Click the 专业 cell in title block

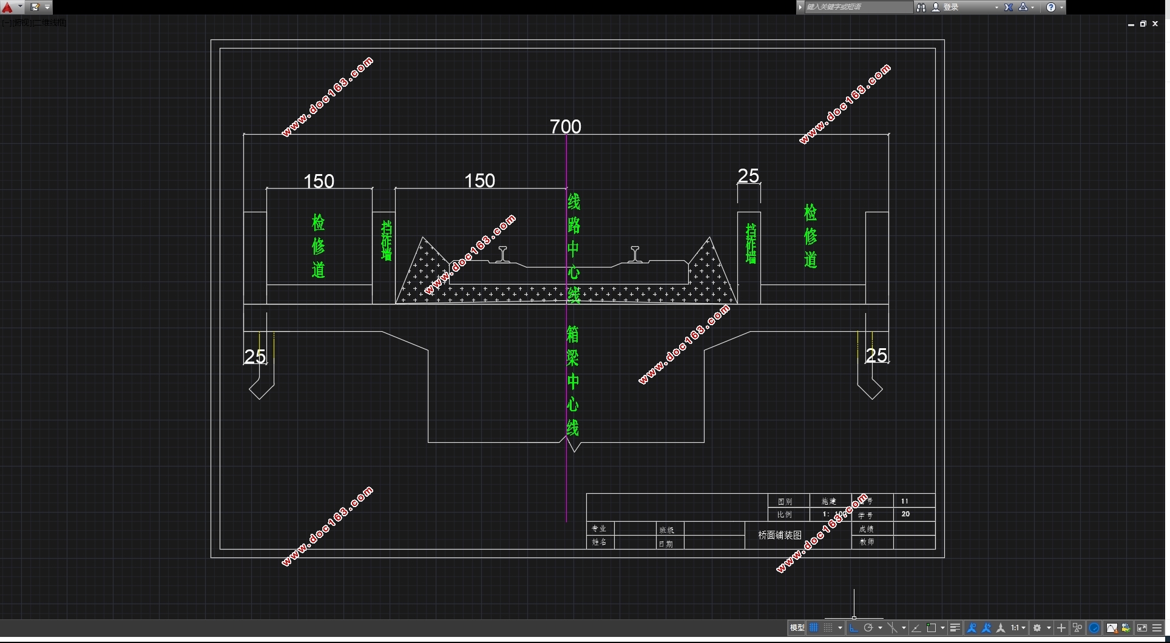point(599,528)
